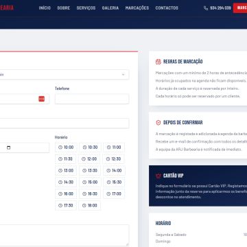
Task: Click the phone icon in header
Action: tap(206, 8)
